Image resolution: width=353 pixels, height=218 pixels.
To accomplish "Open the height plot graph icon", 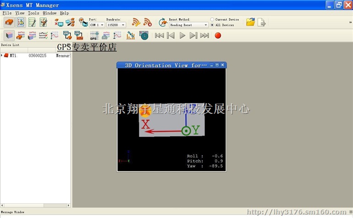I will coord(54,35).
